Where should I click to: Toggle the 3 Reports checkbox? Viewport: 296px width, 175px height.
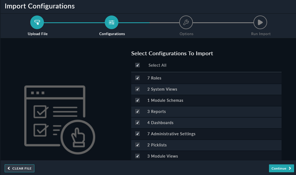click(137, 111)
